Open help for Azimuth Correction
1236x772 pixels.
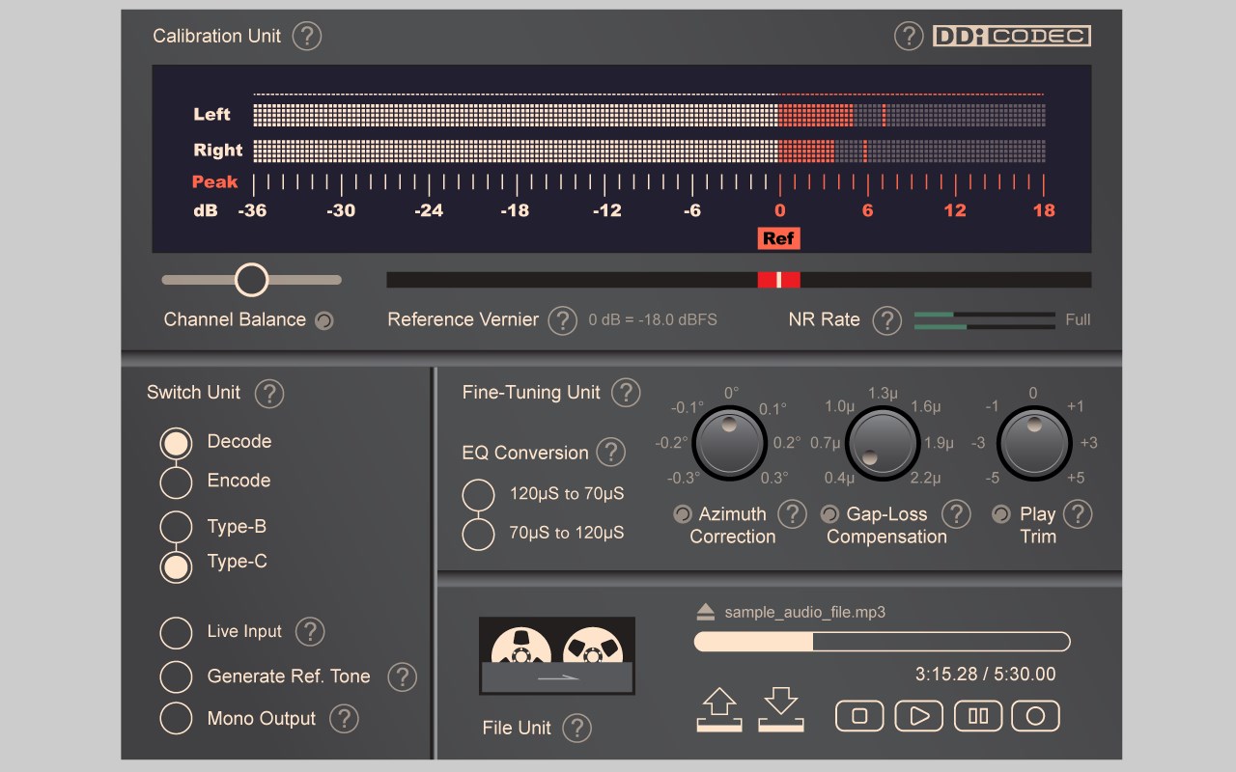coord(792,514)
